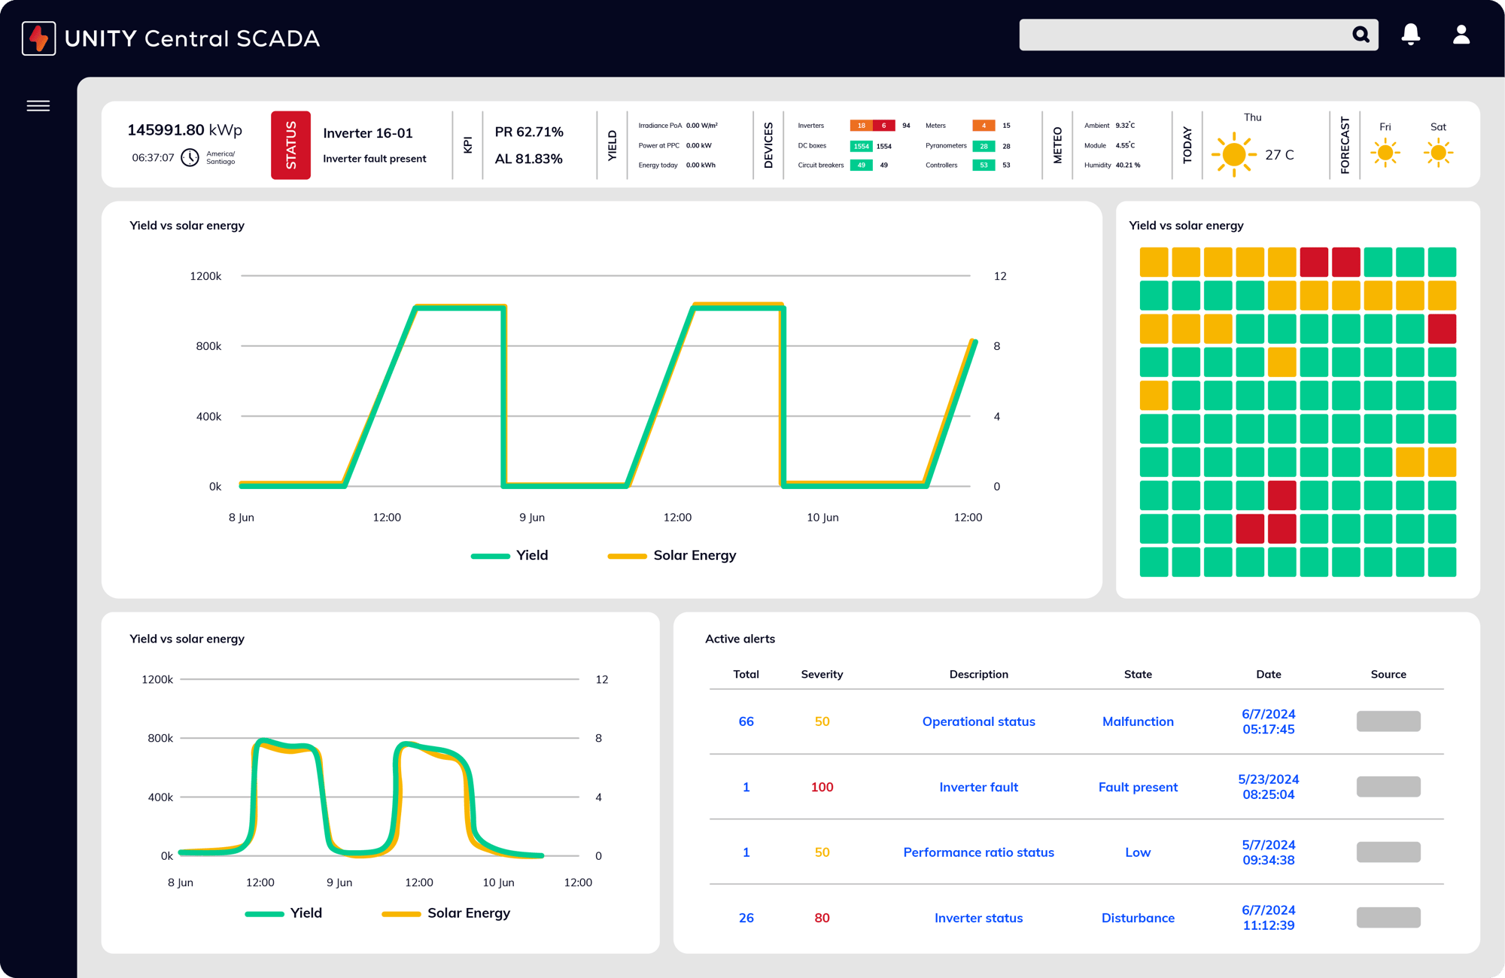Click total 66 in alerts table
This screenshot has height=978, width=1505.
[746, 721]
